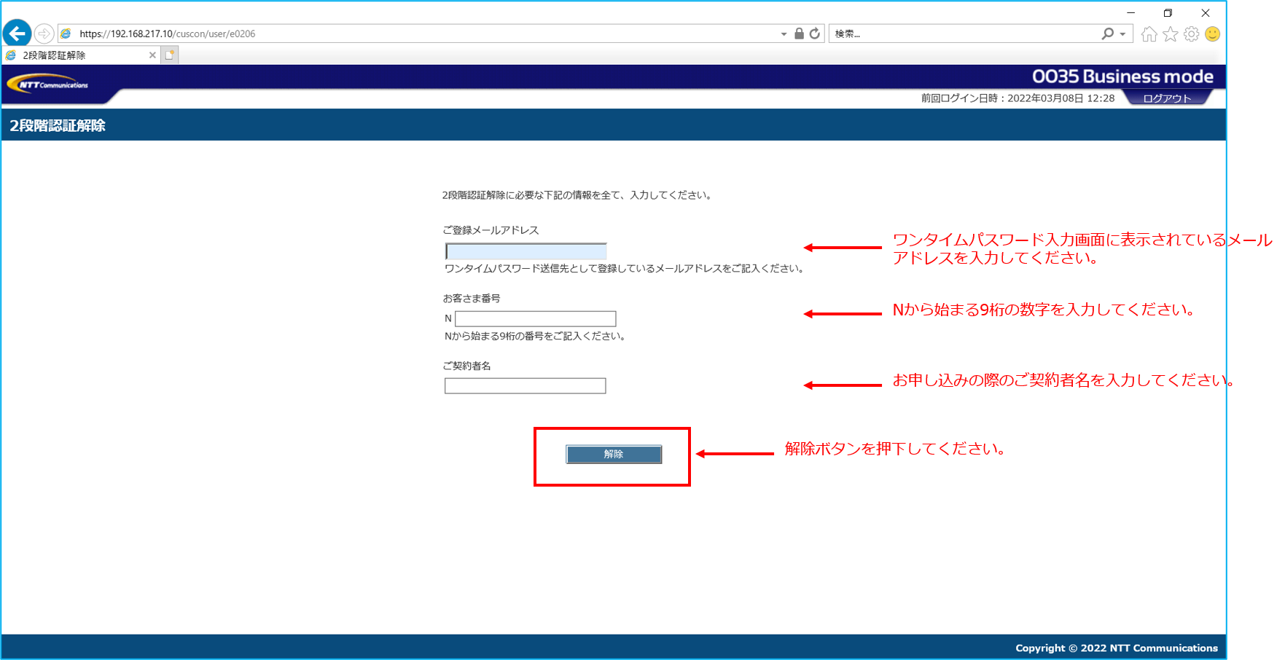1285x660 pixels.
Task: Expand the address bar history dropdown
Action: click(x=784, y=34)
